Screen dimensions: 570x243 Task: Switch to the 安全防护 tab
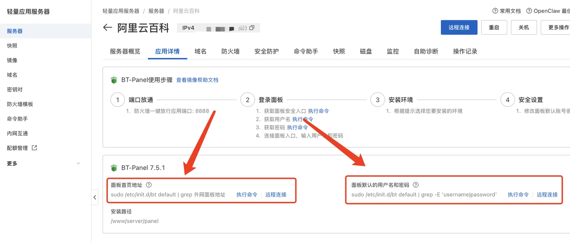[x=267, y=52]
